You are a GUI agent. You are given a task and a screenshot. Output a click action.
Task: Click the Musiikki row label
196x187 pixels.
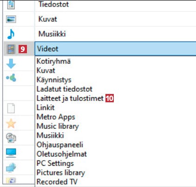point(52,34)
